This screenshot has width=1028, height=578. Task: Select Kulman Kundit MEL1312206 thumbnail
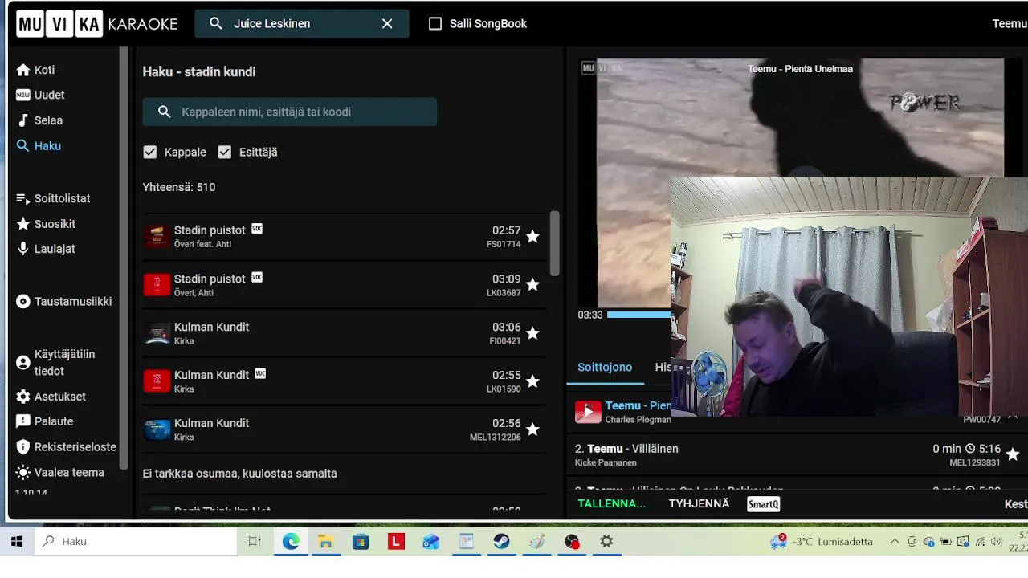pyautogui.click(x=157, y=429)
